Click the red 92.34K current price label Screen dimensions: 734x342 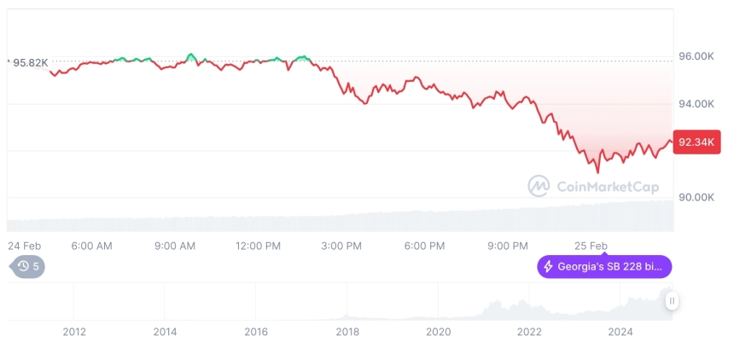tap(696, 142)
